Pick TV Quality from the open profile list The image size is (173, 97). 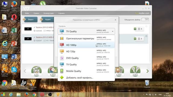click(86, 64)
